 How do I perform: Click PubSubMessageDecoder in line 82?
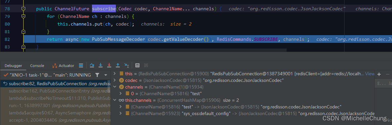click(x=119, y=39)
